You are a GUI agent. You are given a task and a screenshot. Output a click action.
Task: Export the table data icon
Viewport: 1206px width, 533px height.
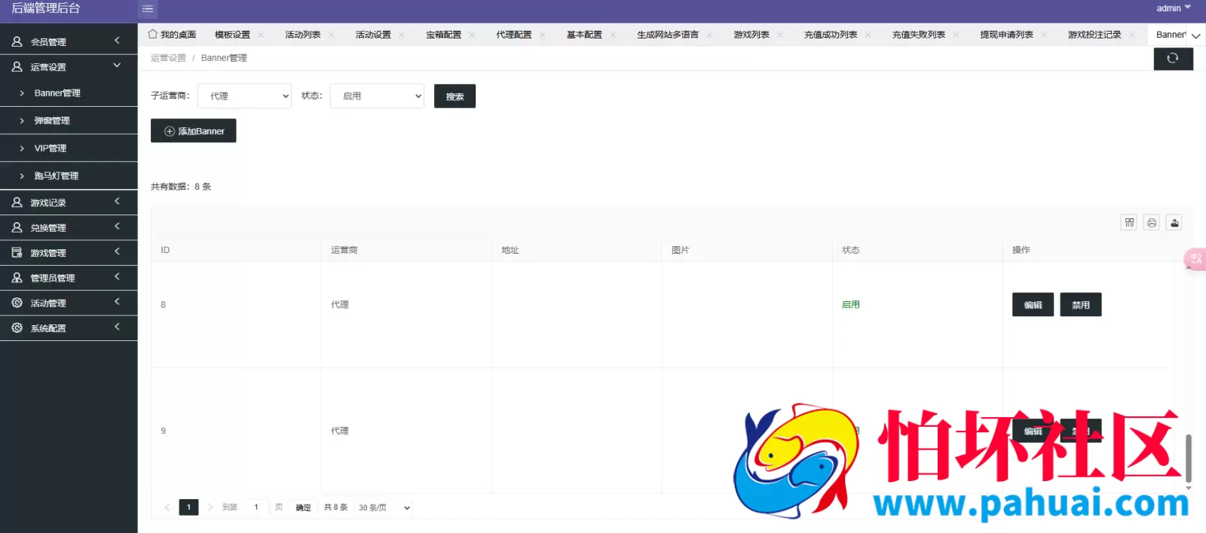1174,222
